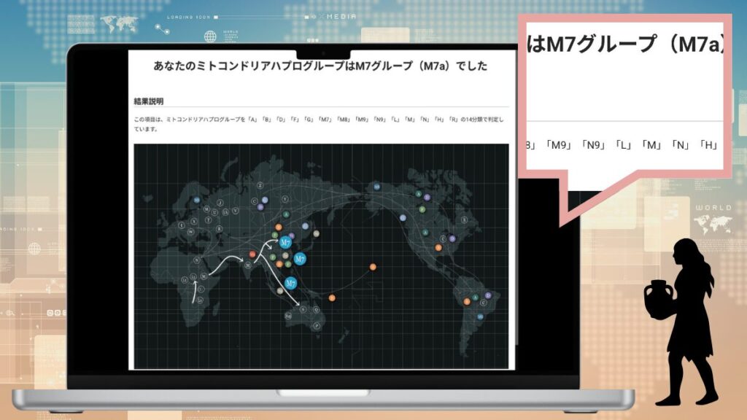Click the blue marker in Scandinavia
Screen dimensions: 747x420
[197, 201]
